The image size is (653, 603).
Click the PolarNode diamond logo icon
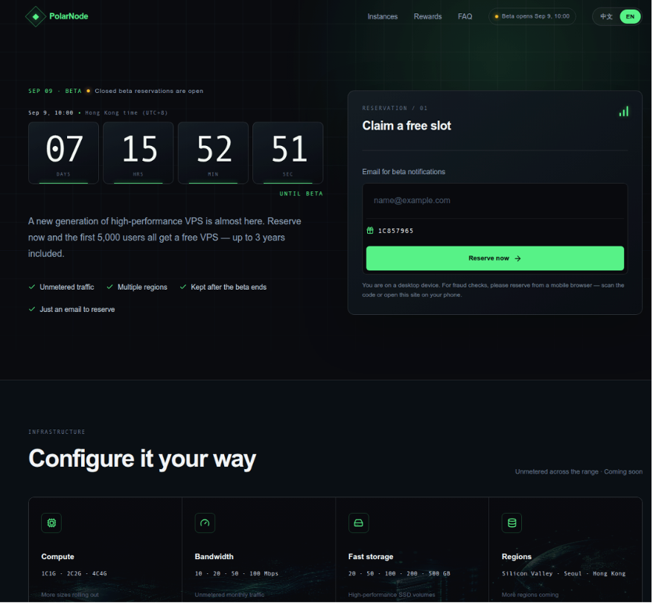[x=36, y=16]
